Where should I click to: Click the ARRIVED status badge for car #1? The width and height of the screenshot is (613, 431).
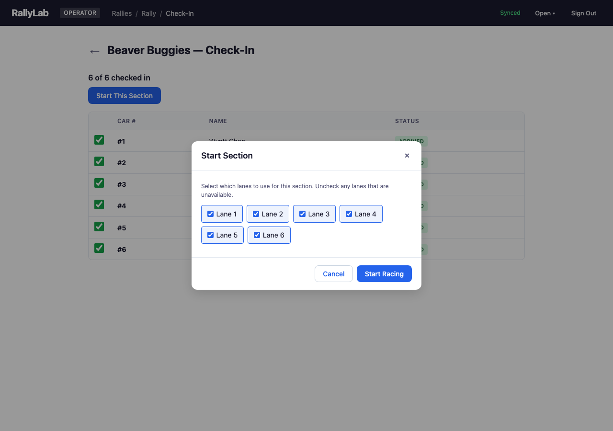point(411,141)
